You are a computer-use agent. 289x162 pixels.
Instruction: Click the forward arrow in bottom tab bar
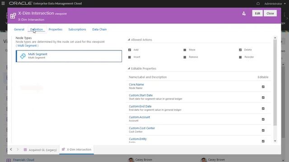coord(18,149)
